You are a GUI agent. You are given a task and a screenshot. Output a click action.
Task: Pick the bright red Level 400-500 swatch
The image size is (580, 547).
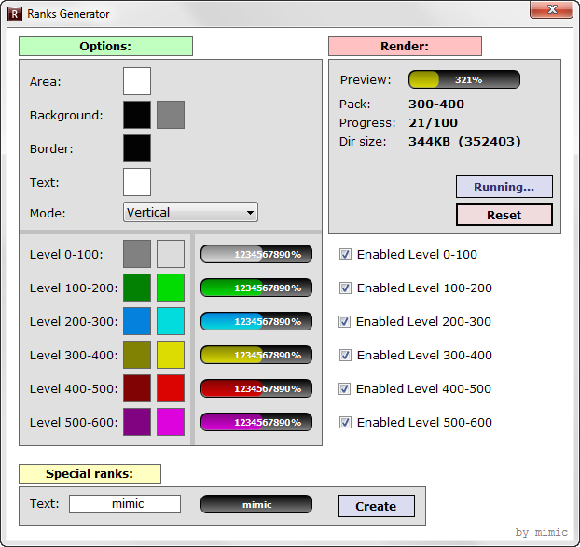171,388
